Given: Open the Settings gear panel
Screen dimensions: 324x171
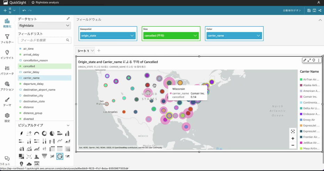Looking at the screenshot, I should tap(7, 117).
